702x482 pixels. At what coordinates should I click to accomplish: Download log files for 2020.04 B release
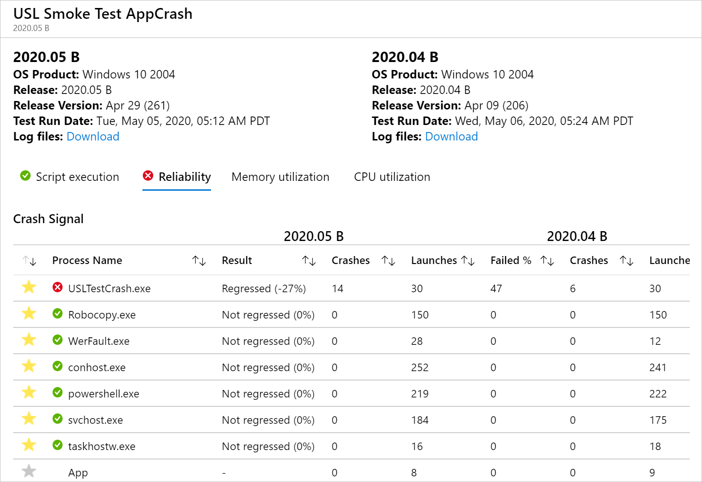[451, 136]
